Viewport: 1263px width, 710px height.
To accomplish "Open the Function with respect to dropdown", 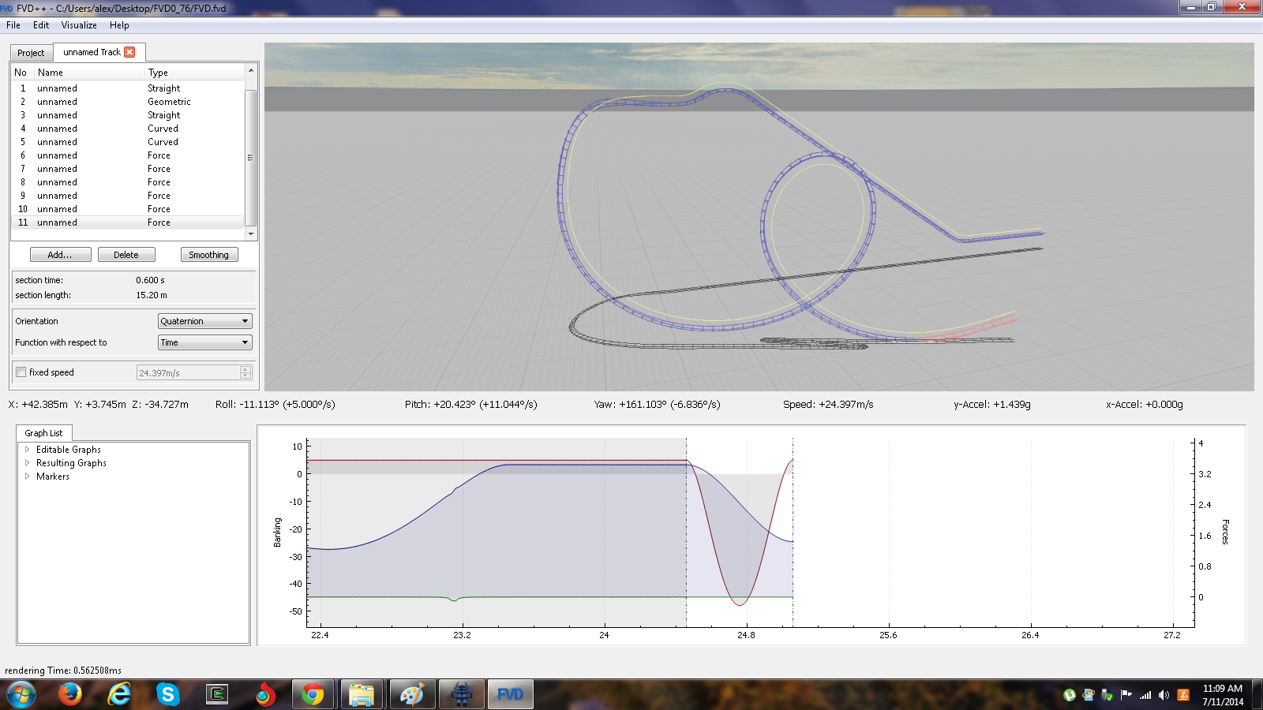I will 204,342.
